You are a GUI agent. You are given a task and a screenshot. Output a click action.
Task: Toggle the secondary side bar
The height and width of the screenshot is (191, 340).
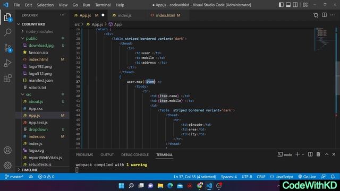(295, 5)
